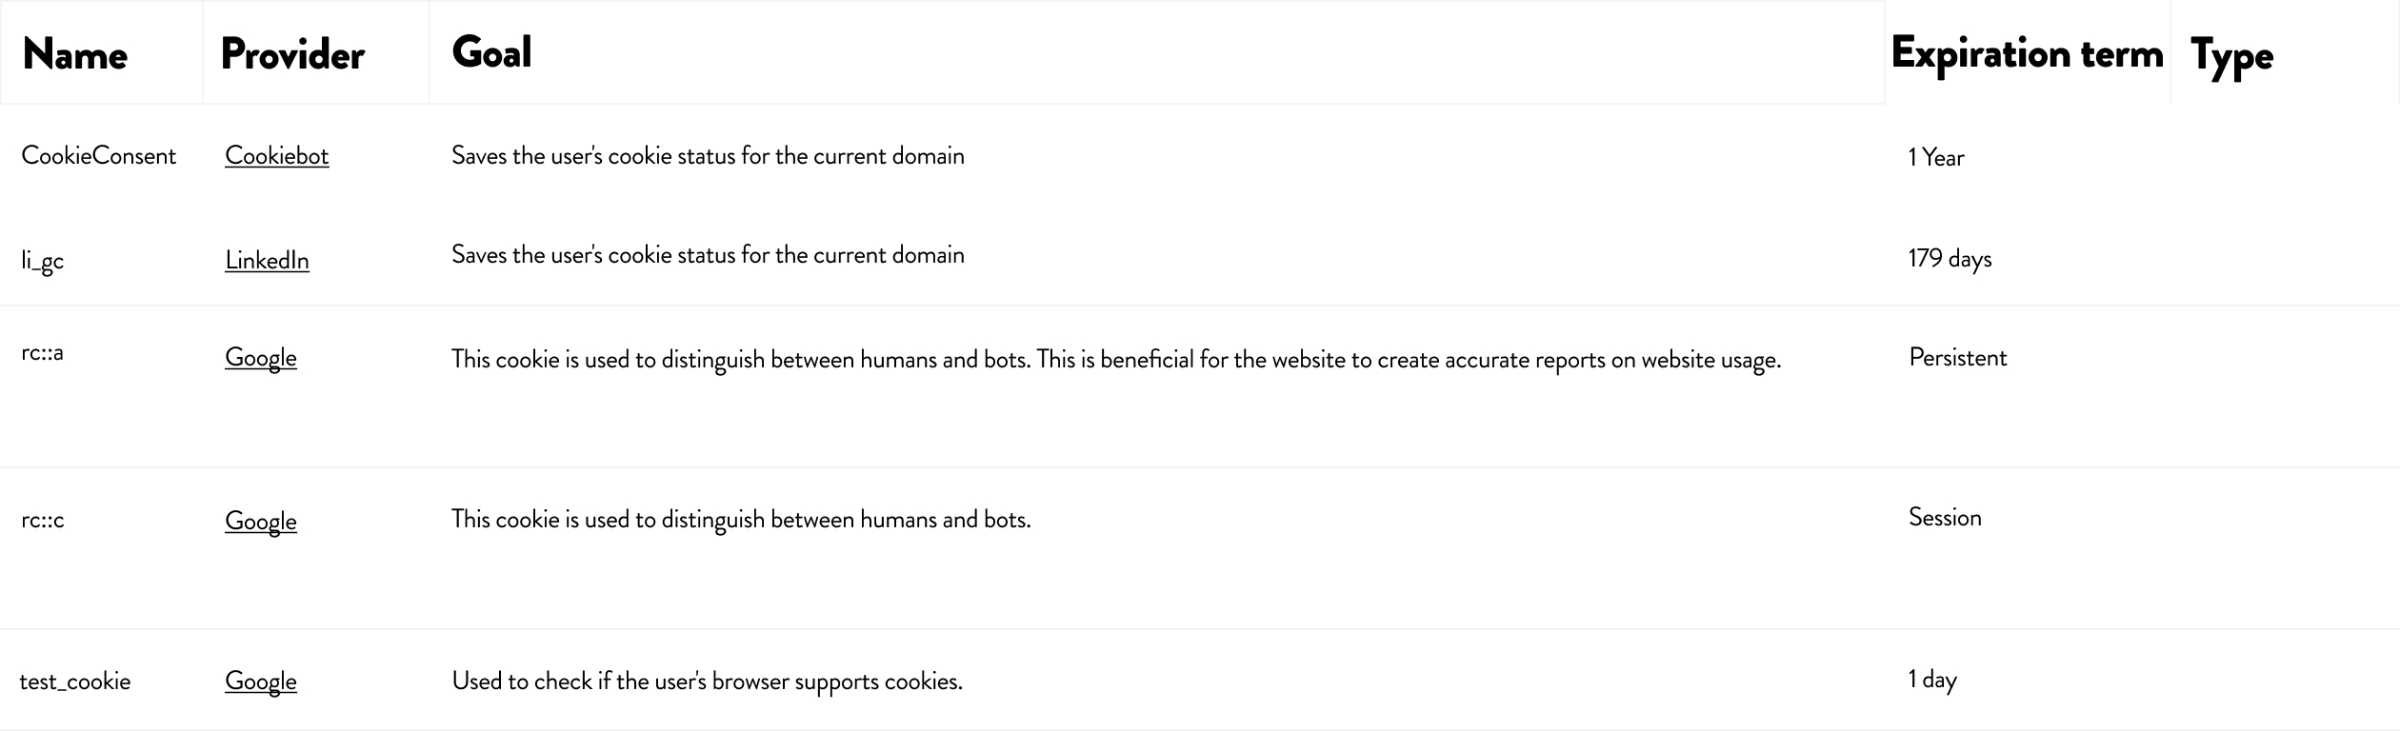Select the test_cookie name cell
The height and width of the screenshot is (731, 2400).
coord(75,682)
